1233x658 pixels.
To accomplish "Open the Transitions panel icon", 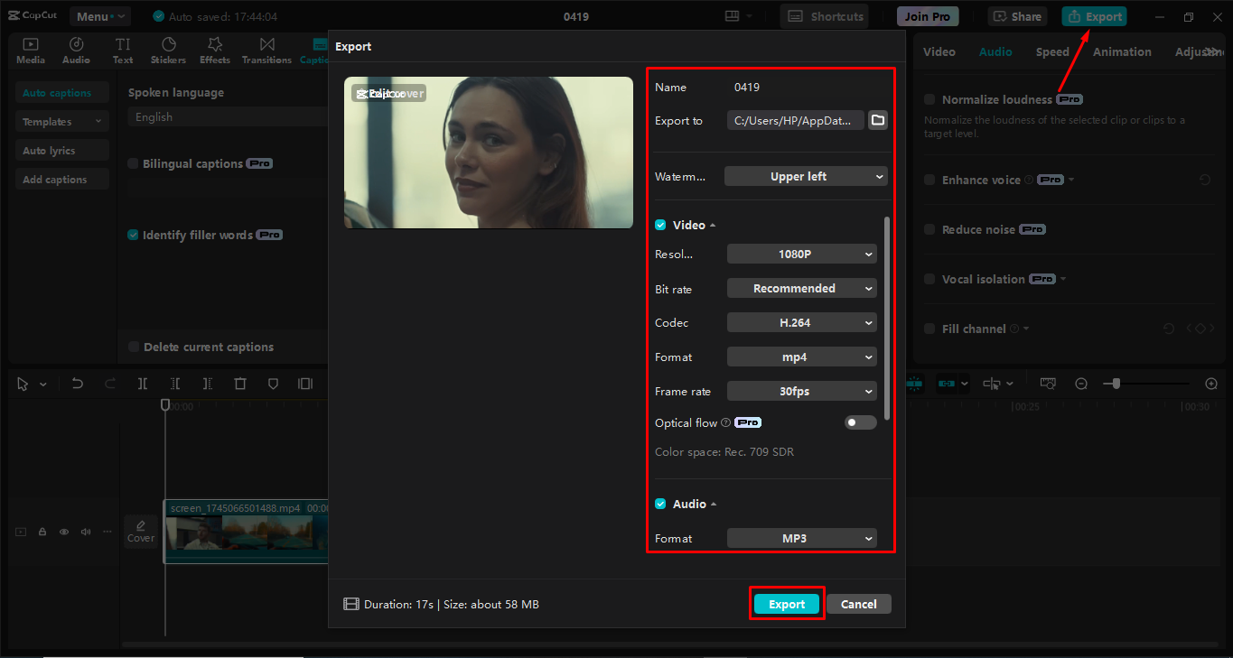I will tap(266, 51).
